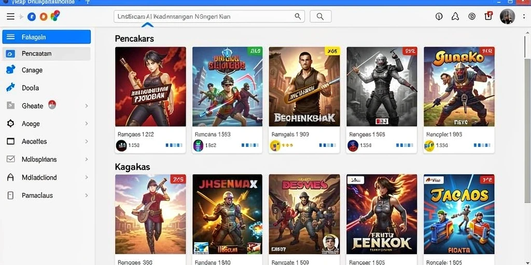Image resolution: width=531 pixels, height=265 pixels.
Task: Open Gheate in the sidebar
Action: click(46, 106)
